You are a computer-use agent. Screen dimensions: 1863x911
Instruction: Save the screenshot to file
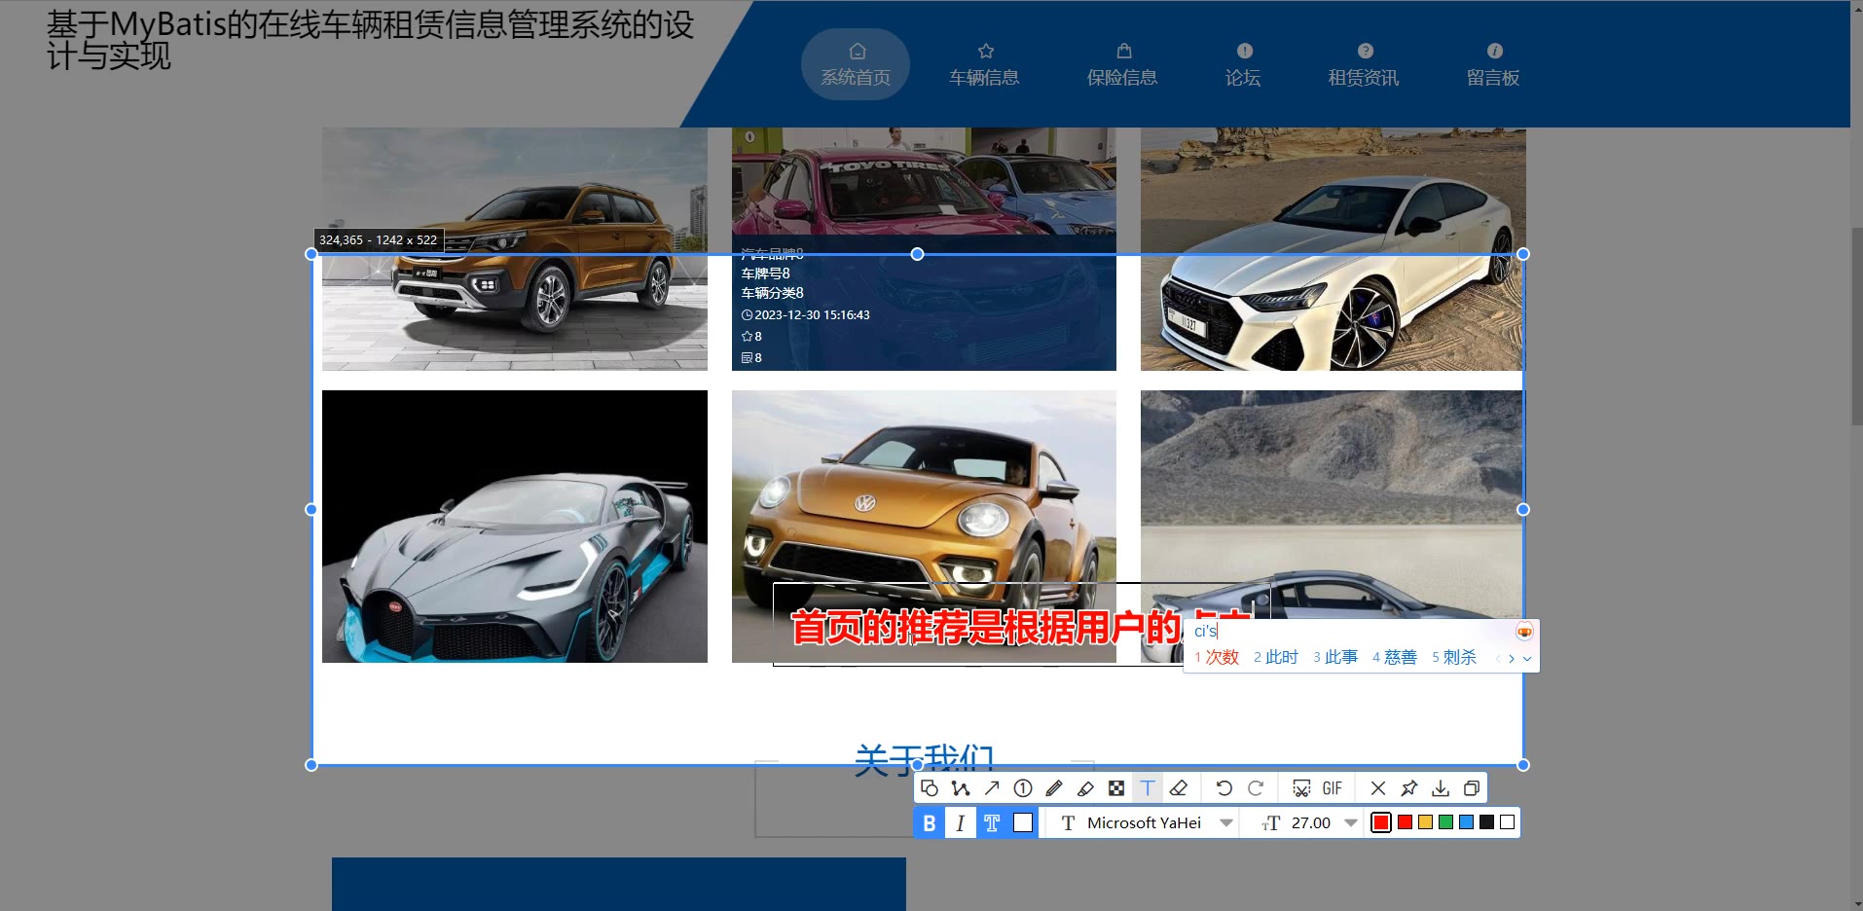(1441, 788)
